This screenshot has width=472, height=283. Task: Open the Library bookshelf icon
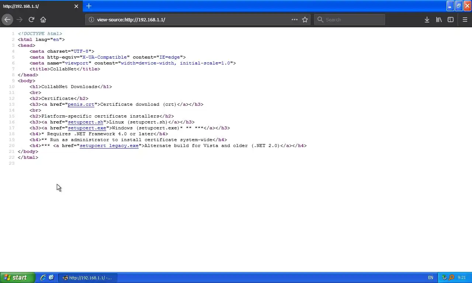pyautogui.click(x=439, y=20)
